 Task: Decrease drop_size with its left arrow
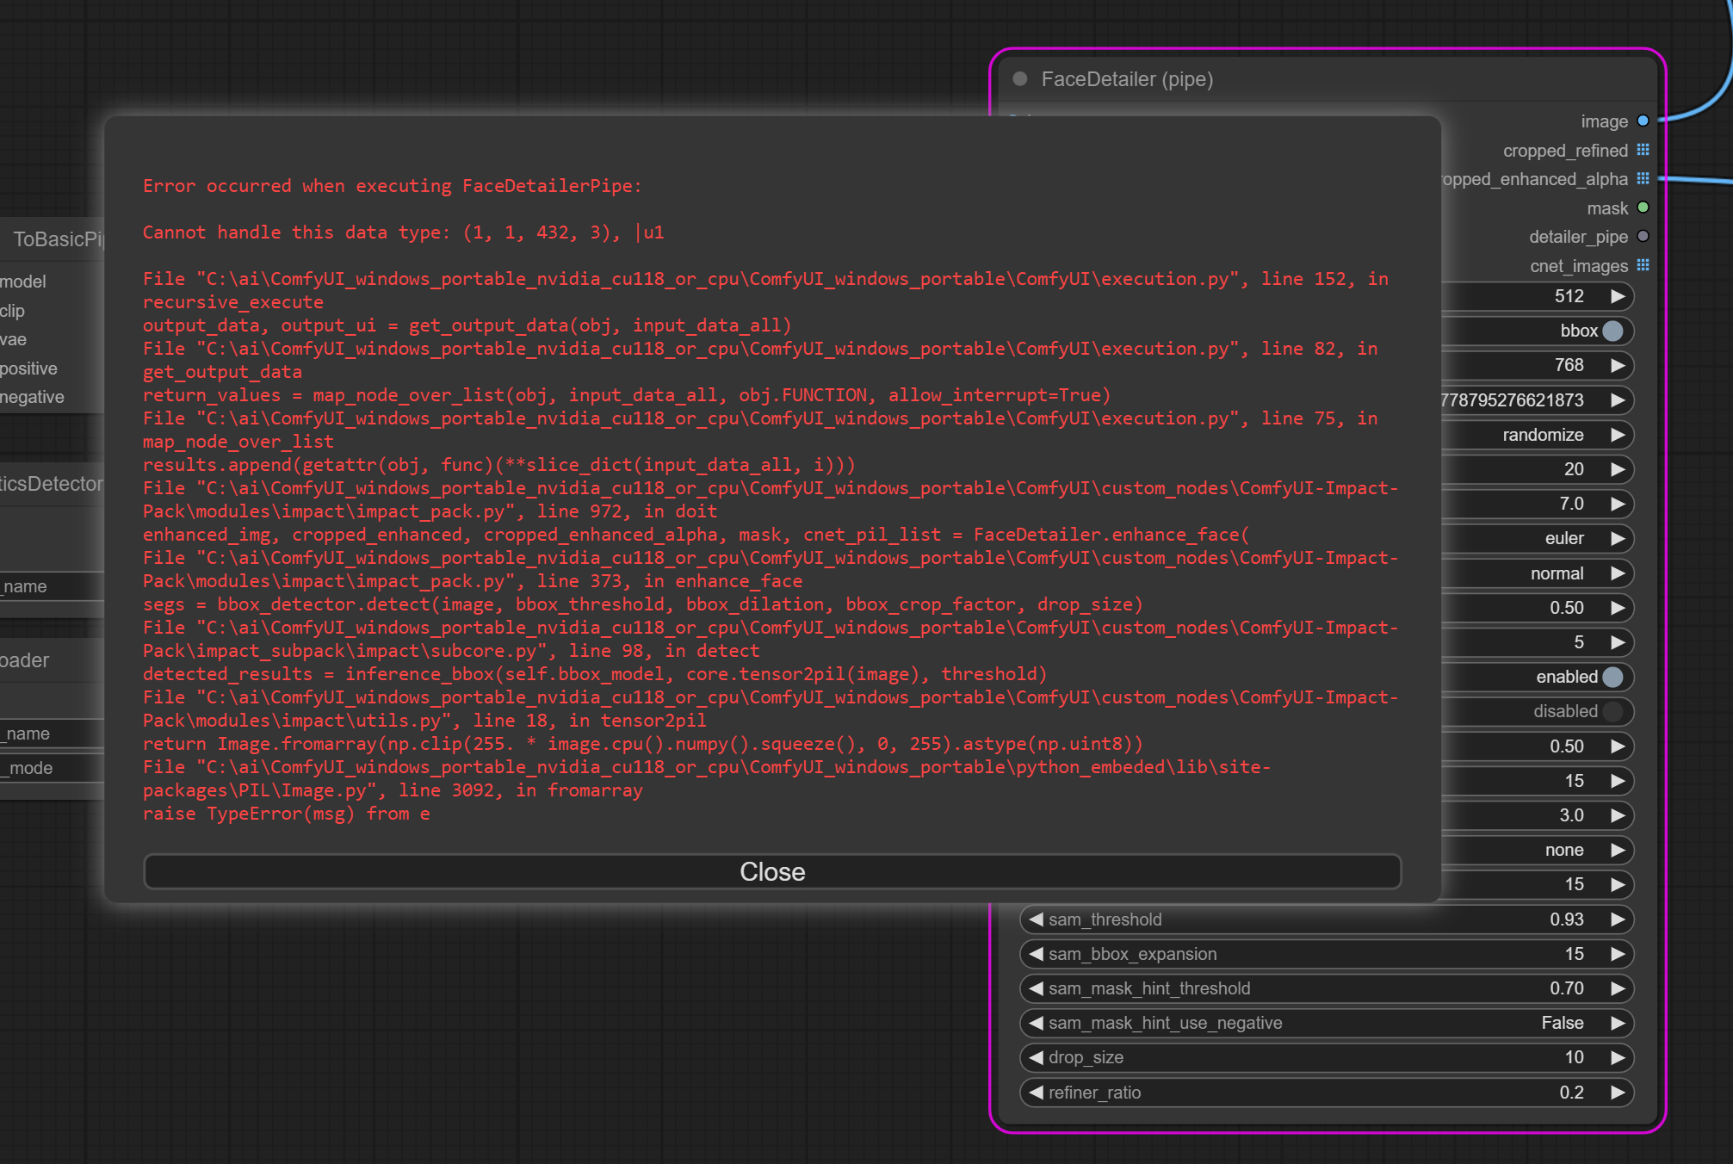[1036, 1057]
